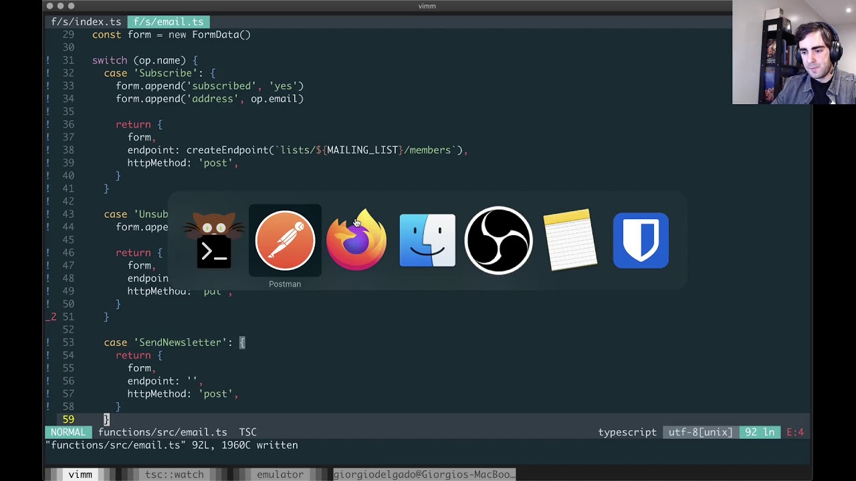The width and height of the screenshot is (856, 481).
Task: Select the f/s/email.ts vim tab
Action: (x=169, y=22)
